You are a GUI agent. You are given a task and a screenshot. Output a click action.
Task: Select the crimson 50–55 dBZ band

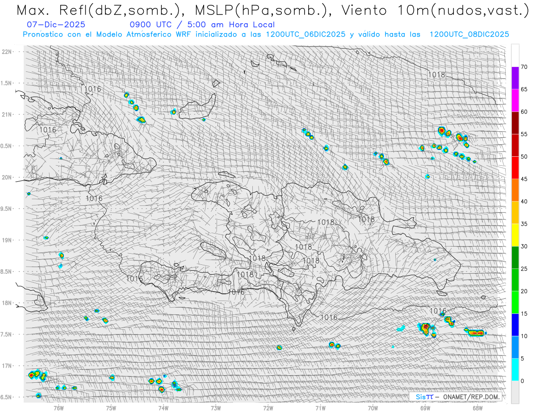(x=515, y=145)
